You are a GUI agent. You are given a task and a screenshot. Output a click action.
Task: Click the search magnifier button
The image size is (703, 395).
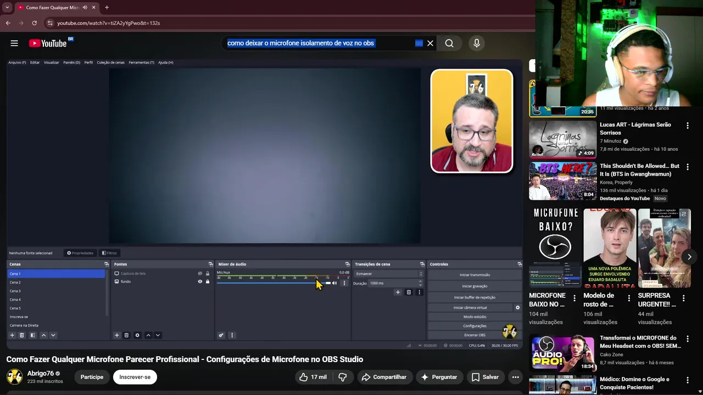coord(449,43)
